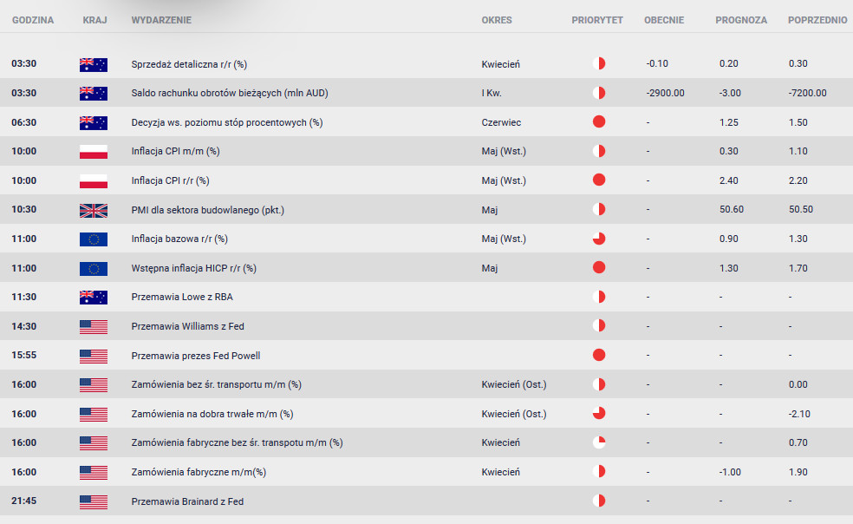Click the red priority dot for Wstępna inflacja HICP
Viewport: 853px width, 524px height.
click(599, 267)
